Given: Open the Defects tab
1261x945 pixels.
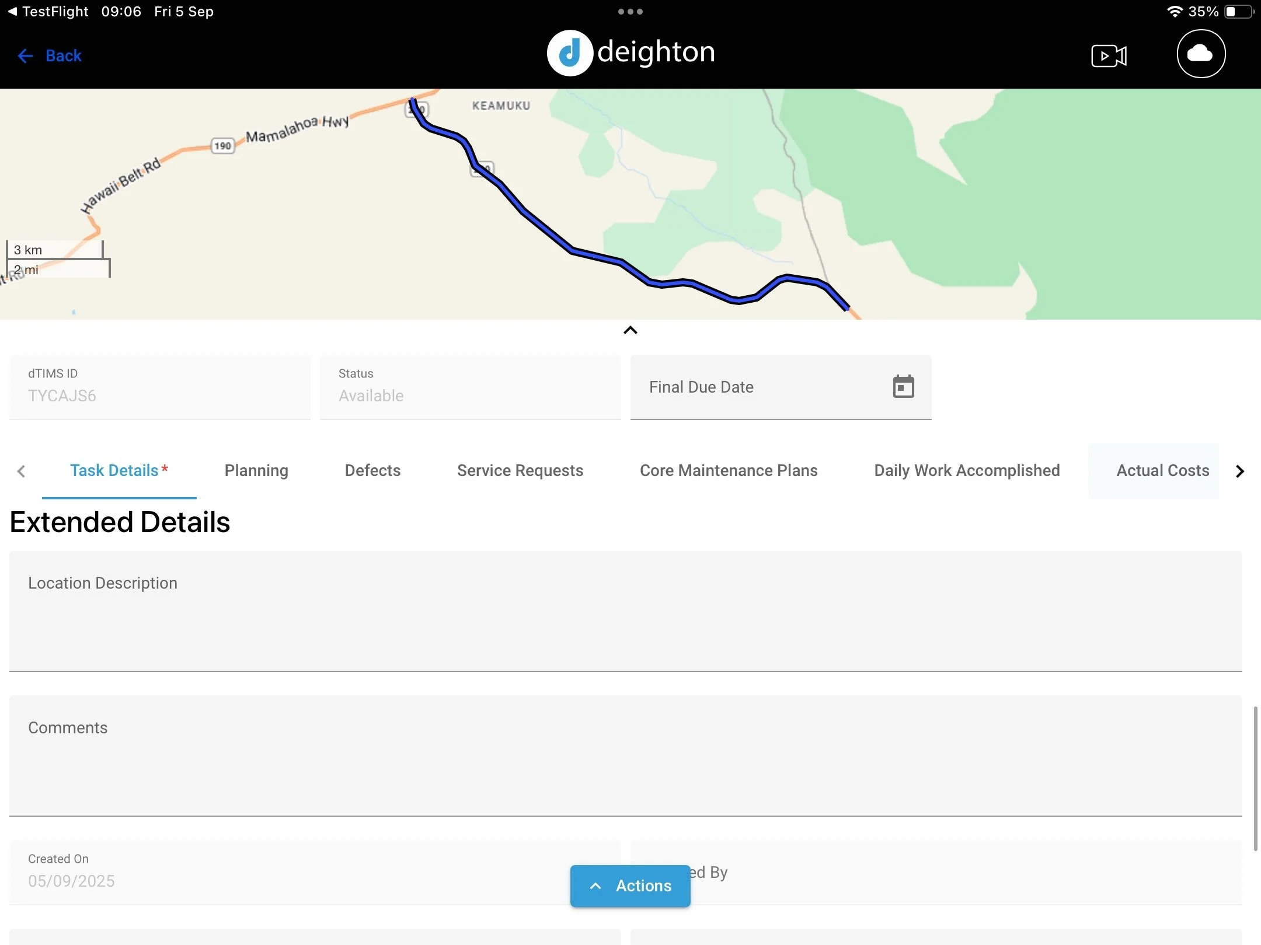Looking at the screenshot, I should point(372,471).
